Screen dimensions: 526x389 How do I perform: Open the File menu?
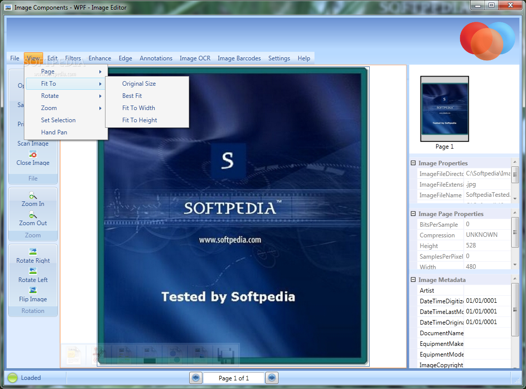[x=15, y=58]
